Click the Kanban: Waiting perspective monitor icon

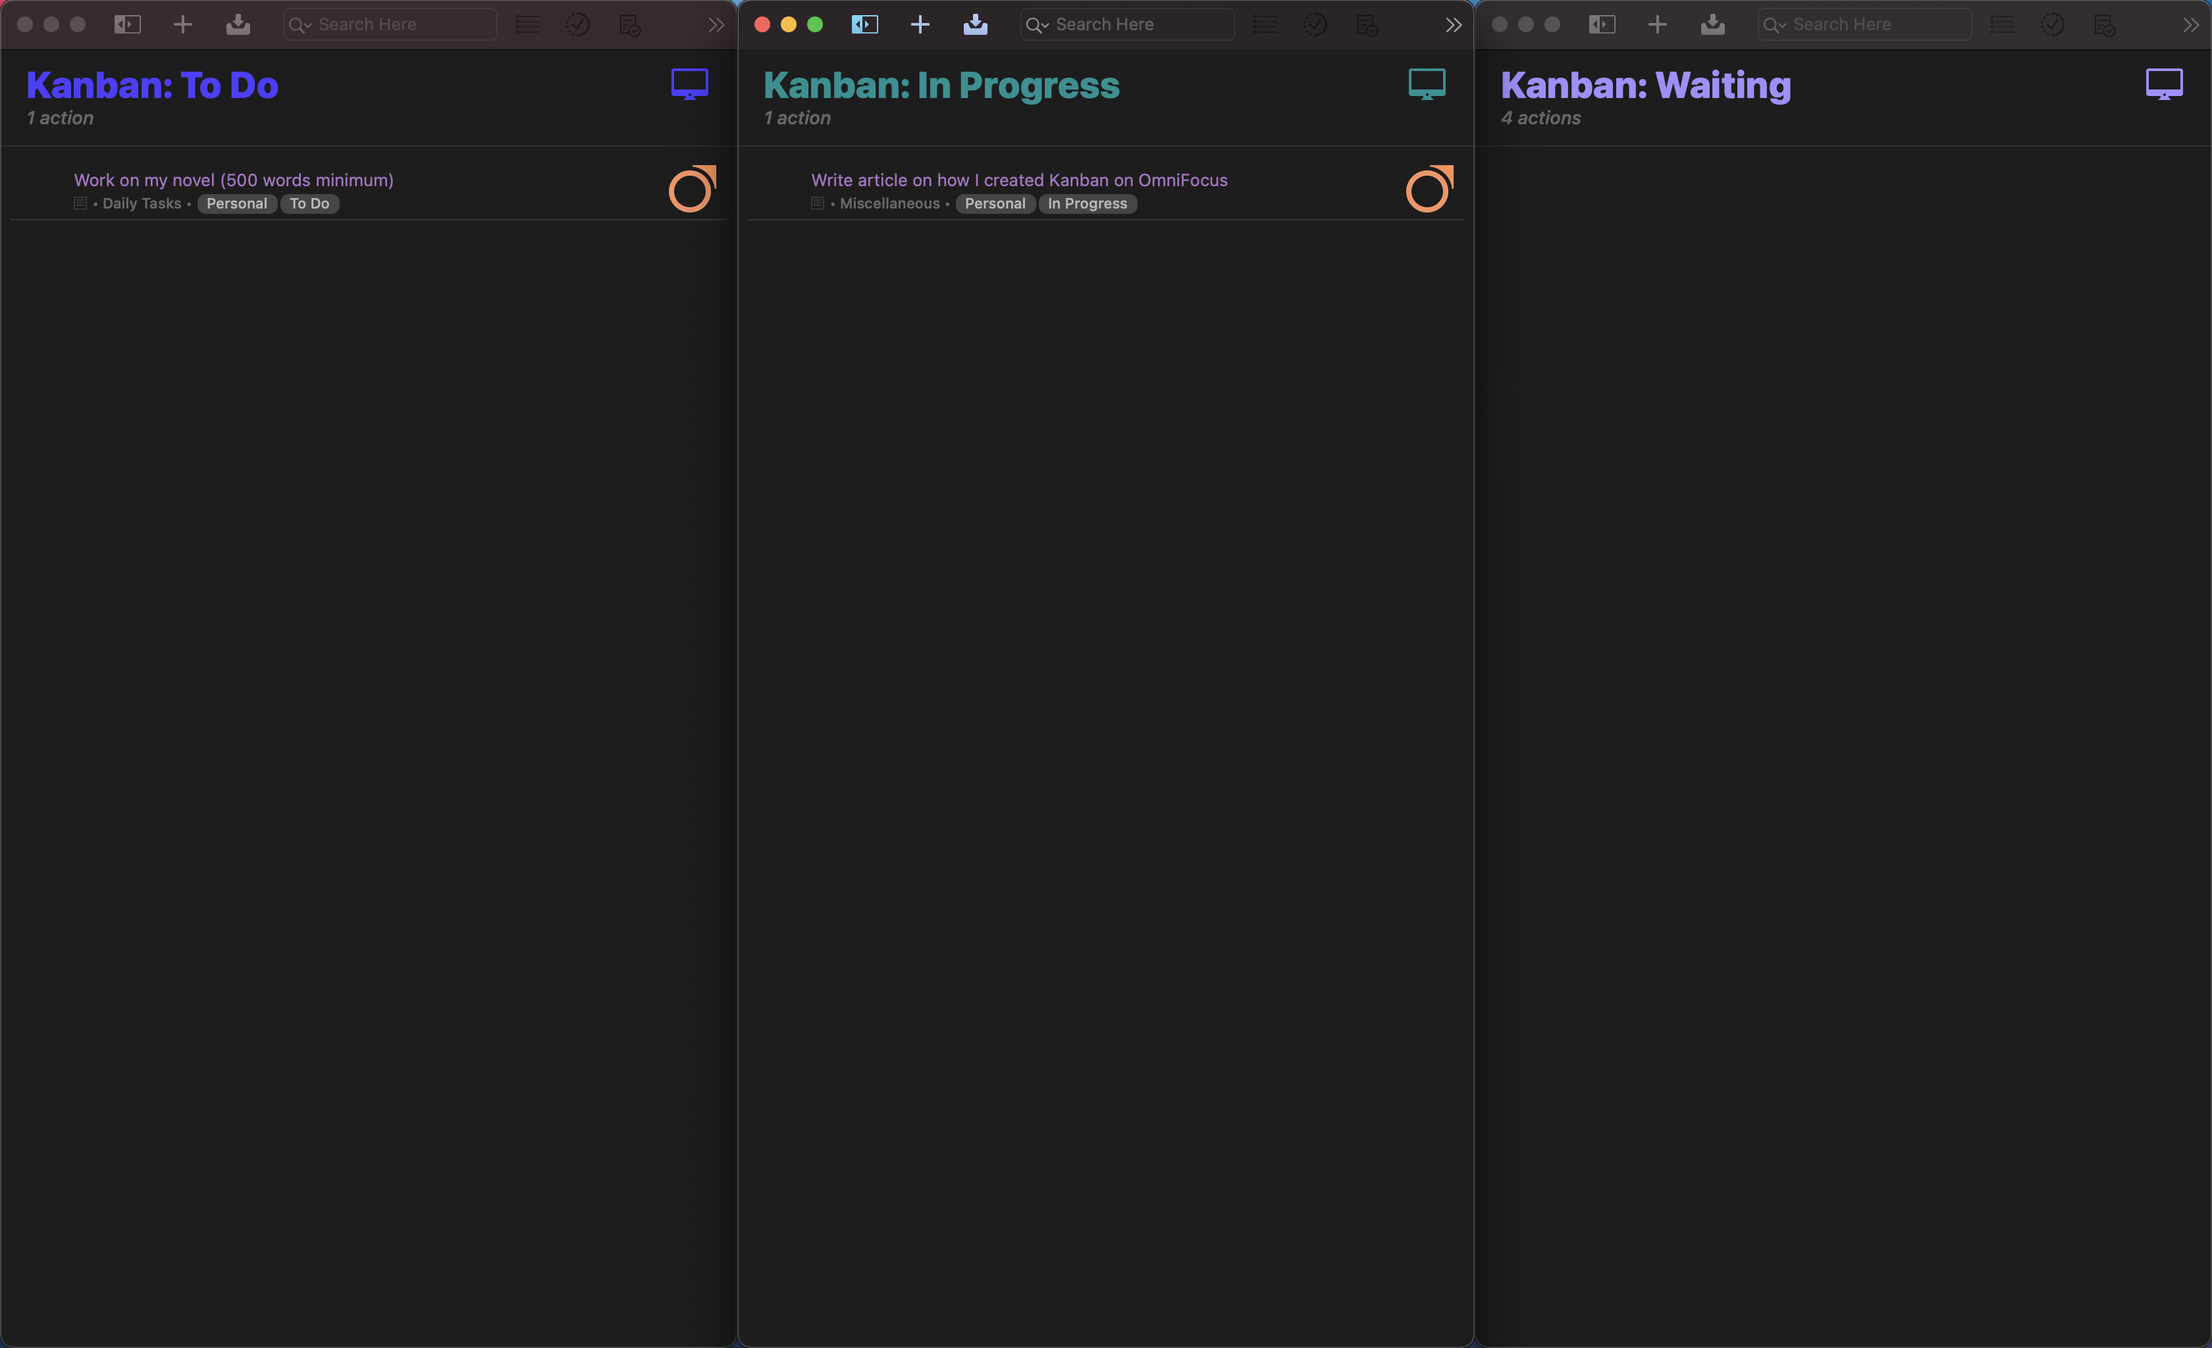tap(2165, 84)
